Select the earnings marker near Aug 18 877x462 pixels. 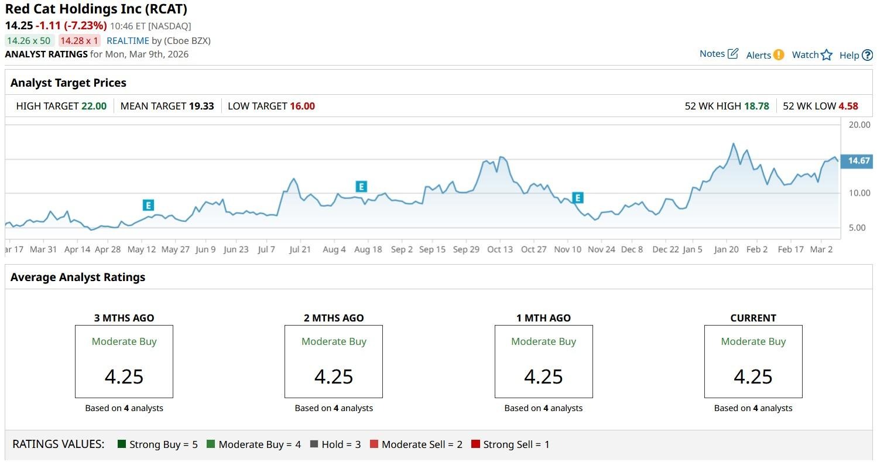(x=361, y=187)
